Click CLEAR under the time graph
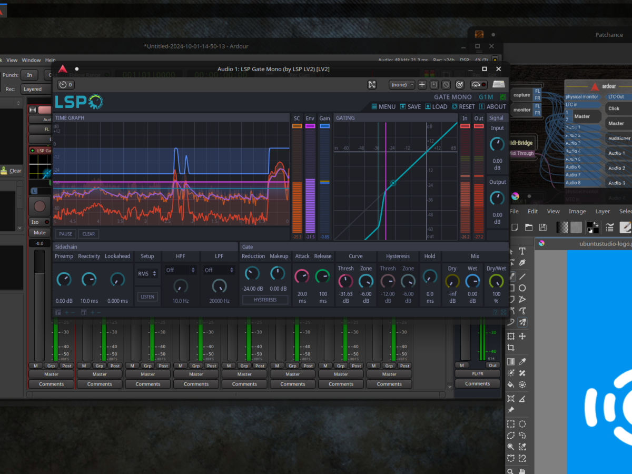 coord(88,234)
